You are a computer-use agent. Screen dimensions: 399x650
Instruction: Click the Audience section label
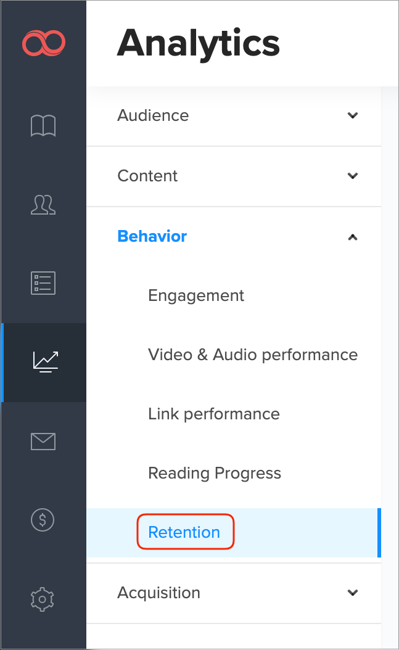153,115
